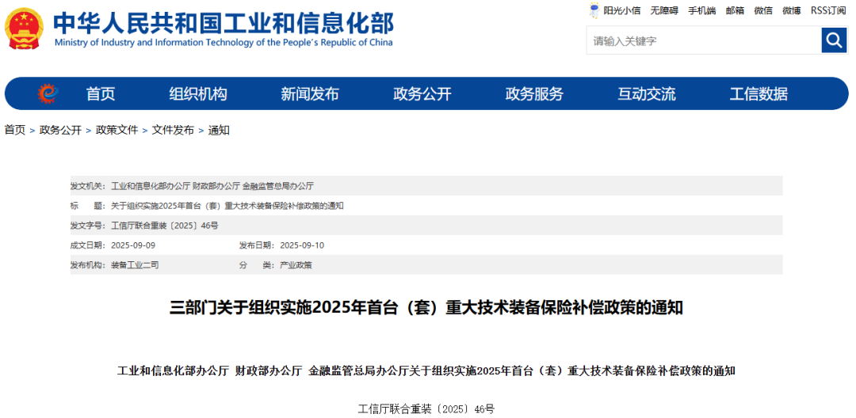
Task: Click document number 工信厅联合重装〔2025〕46号 in the table
Action: (165, 226)
